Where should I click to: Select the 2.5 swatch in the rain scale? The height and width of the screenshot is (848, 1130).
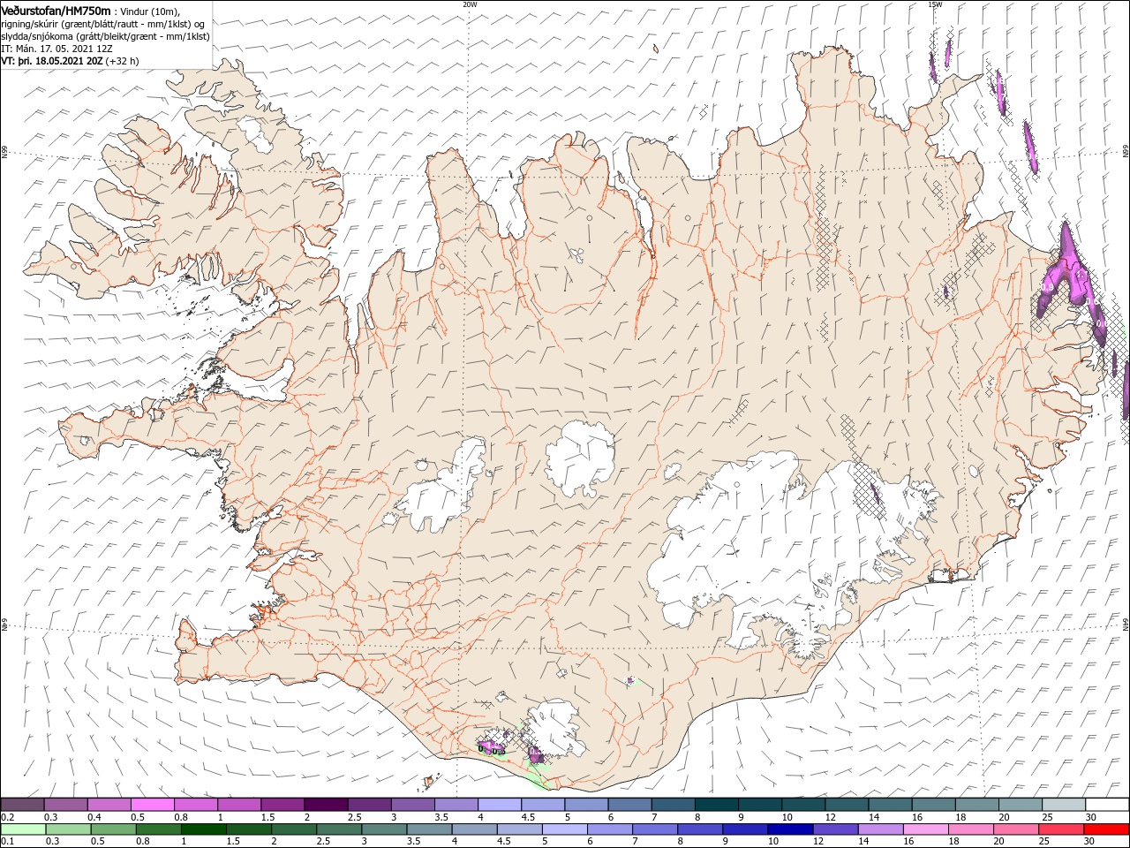coord(338,829)
